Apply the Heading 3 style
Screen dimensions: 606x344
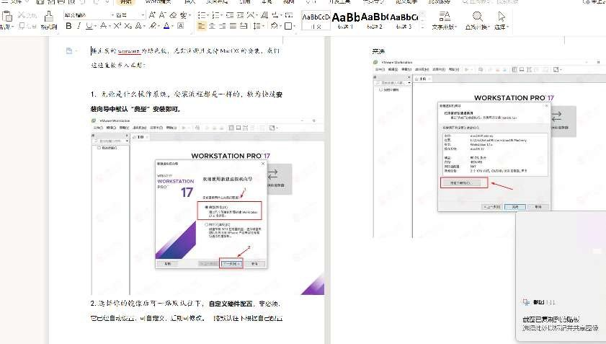[x=404, y=20]
